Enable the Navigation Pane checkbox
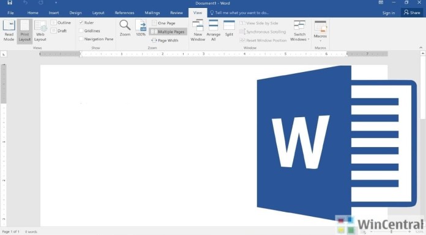The image size is (426, 235). (81, 39)
